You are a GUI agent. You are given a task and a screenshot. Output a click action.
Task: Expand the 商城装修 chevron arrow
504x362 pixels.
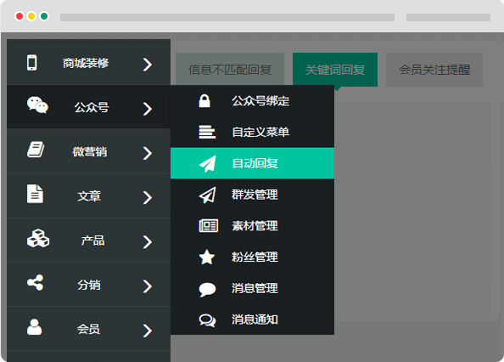pyautogui.click(x=148, y=65)
